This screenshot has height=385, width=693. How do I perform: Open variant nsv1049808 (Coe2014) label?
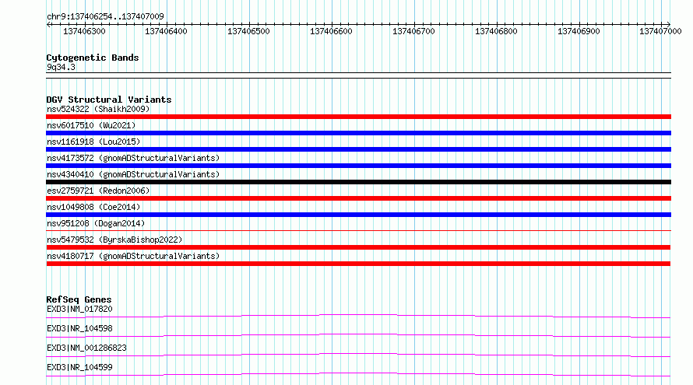pyautogui.click(x=93, y=207)
